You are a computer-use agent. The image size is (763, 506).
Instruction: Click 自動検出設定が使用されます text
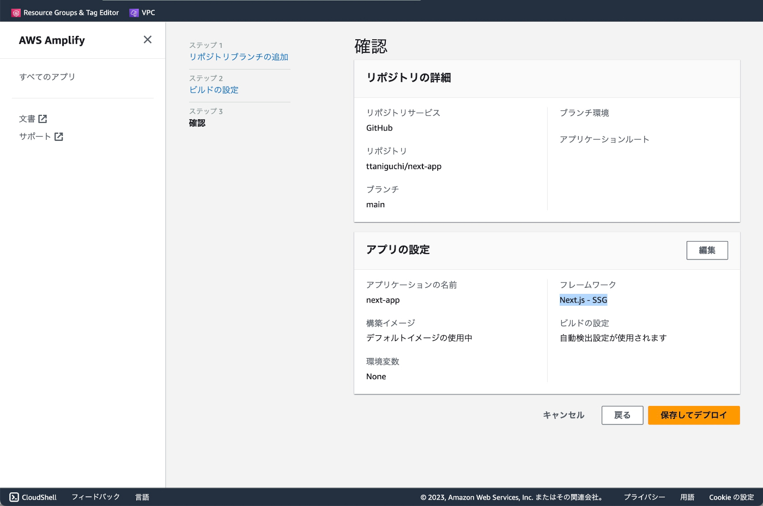[613, 338]
